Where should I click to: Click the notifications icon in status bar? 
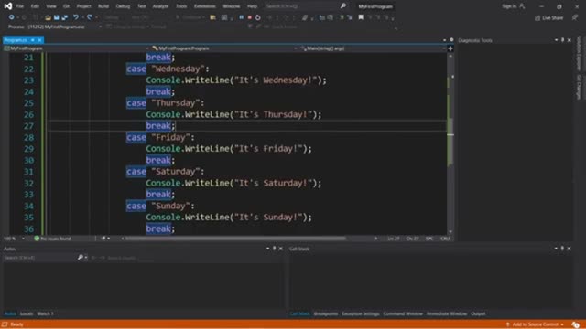(576, 324)
